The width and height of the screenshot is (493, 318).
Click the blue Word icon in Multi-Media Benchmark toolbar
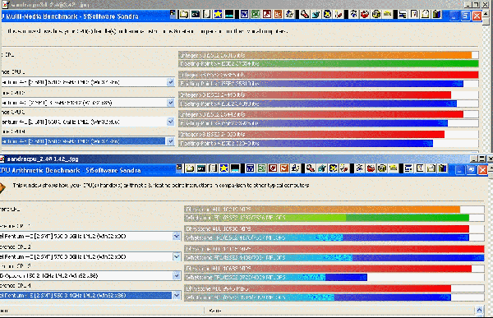pyautogui.click(x=244, y=14)
